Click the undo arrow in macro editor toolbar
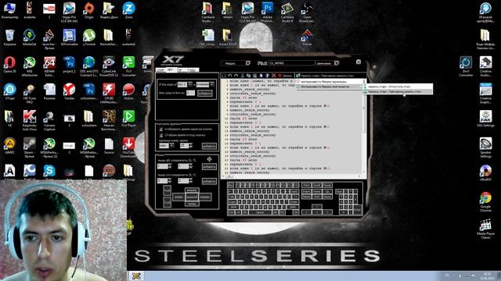Image resolution: width=501 pixels, height=281 pixels. (229, 76)
